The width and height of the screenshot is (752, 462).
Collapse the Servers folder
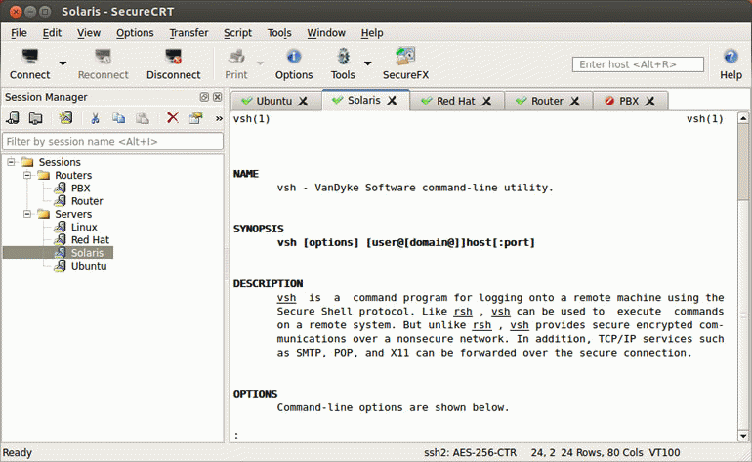[27, 214]
